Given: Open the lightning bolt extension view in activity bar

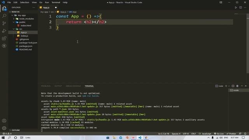Looking at the screenshot, I should pos(4,46).
